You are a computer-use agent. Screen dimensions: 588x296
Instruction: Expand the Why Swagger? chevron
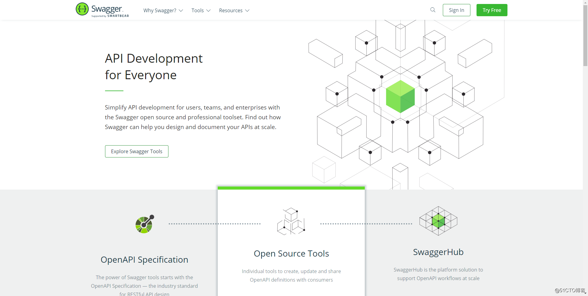click(181, 10)
